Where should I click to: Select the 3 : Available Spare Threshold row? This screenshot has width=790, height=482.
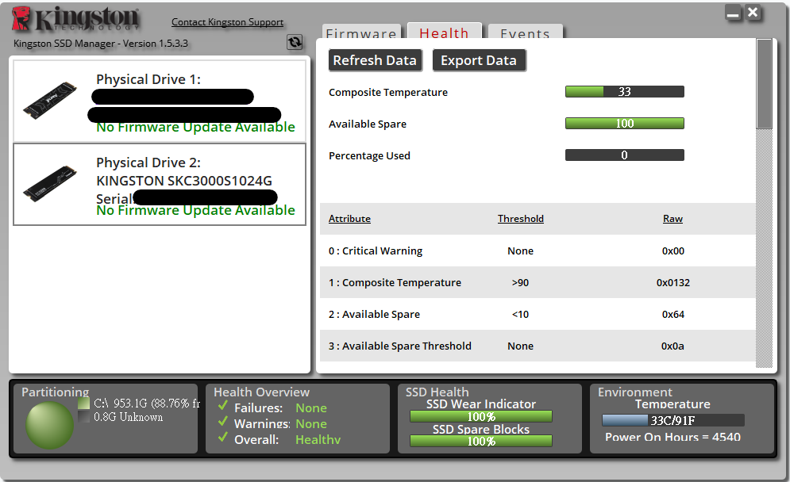(x=538, y=346)
